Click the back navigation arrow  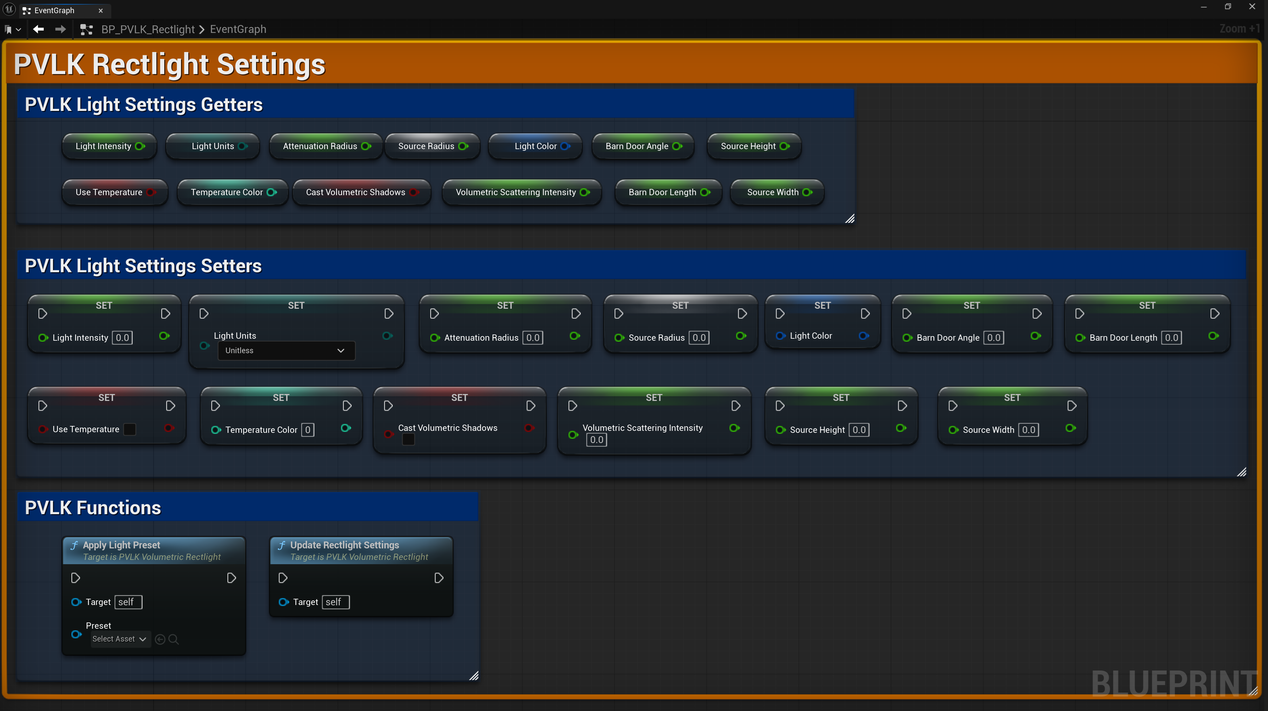click(39, 30)
